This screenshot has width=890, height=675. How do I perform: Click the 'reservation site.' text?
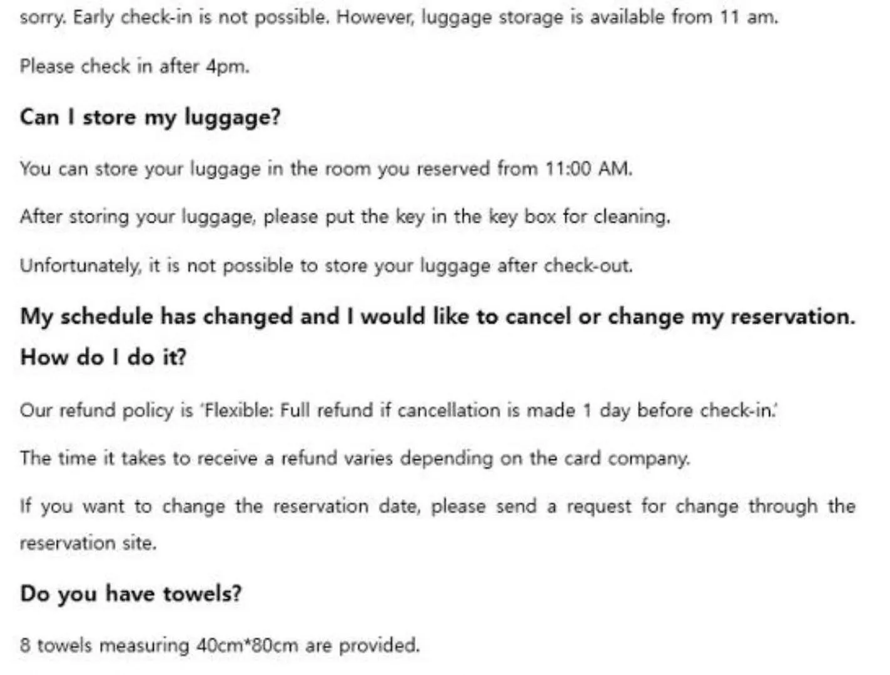pyautogui.click(x=88, y=542)
